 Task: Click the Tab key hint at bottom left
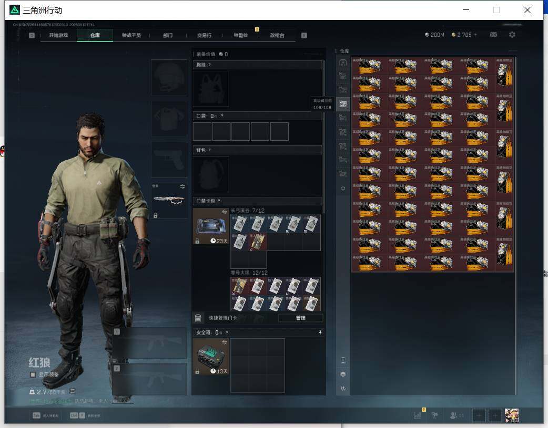coord(36,415)
